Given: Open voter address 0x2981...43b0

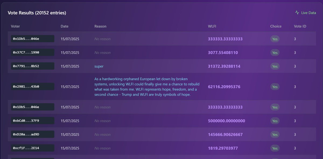Looking at the screenshot, I should 33,86.
